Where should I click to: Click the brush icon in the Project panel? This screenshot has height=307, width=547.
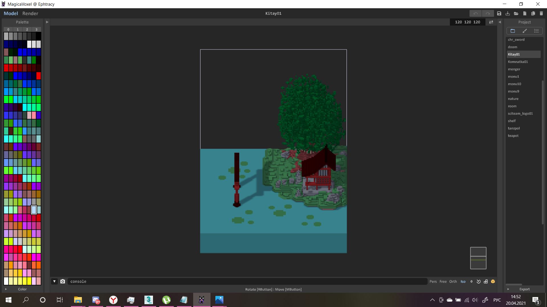[524, 31]
